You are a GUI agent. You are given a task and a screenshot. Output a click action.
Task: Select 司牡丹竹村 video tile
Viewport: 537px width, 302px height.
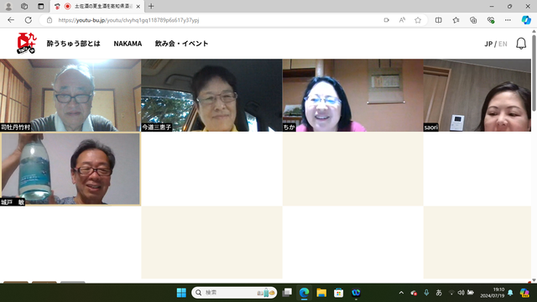point(70,95)
